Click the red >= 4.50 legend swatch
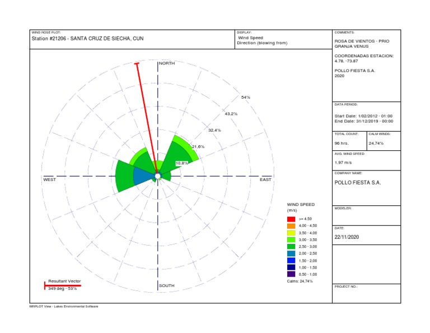 pos(291,219)
